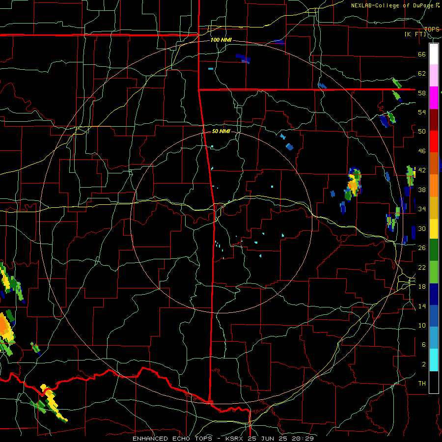Click the "[K FT]" units label

415,34
